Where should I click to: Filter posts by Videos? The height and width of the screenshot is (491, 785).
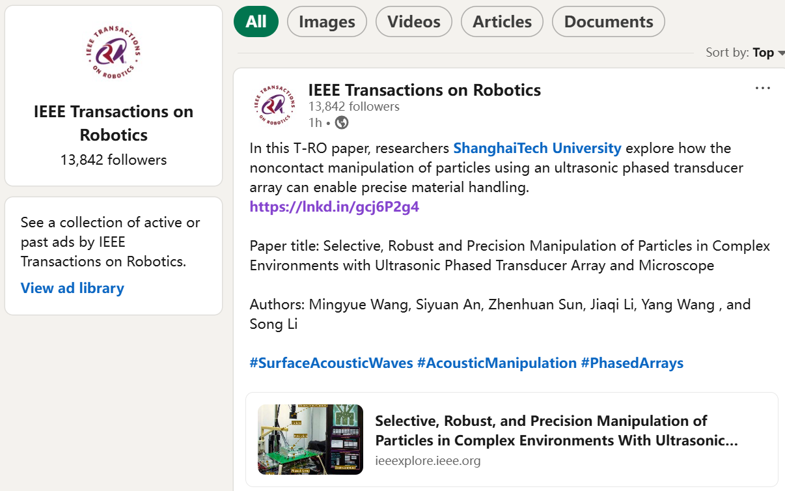[414, 21]
